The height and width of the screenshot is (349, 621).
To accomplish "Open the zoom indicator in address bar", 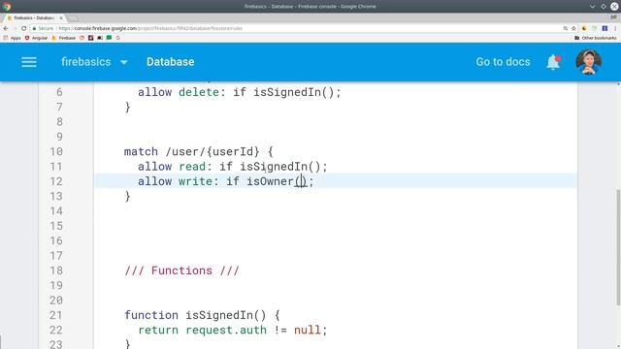I will (x=565, y=28).
